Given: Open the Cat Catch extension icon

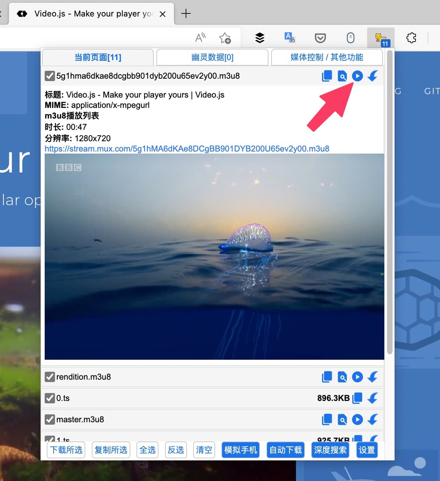Looking at the screenshot, I should [379, 37].
